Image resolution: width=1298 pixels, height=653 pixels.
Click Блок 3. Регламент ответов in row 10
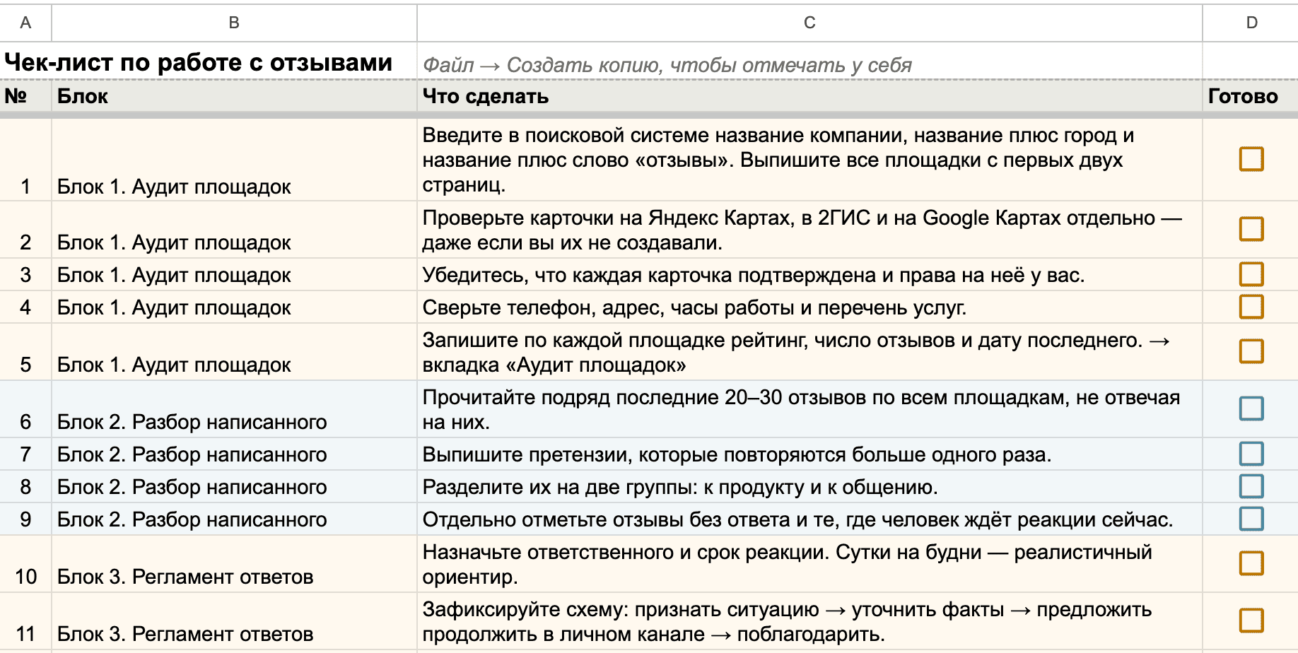coord(234,564)
